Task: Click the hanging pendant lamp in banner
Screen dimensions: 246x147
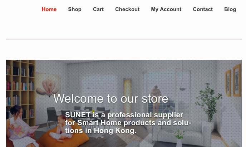Action: (x=182, y=89)
